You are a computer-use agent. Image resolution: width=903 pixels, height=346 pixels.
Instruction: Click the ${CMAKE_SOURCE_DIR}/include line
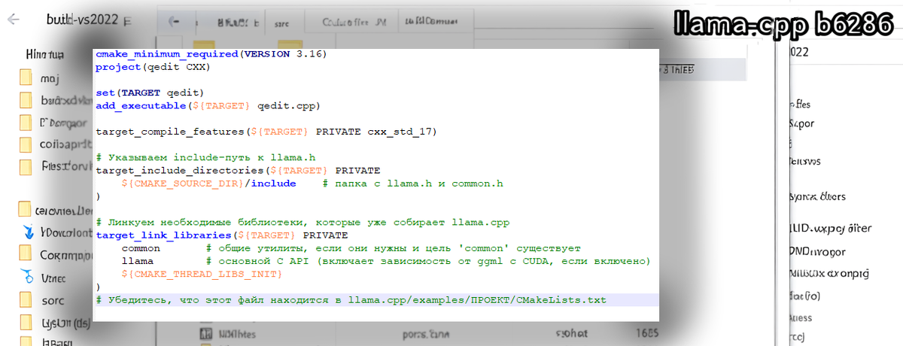[x=312, y=184]
